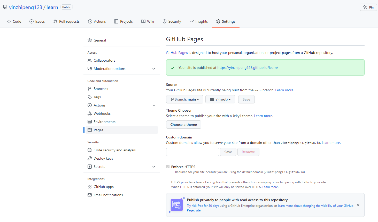Open the Issues tab
This screenshot has height=222, width=378.
(37, 21)
